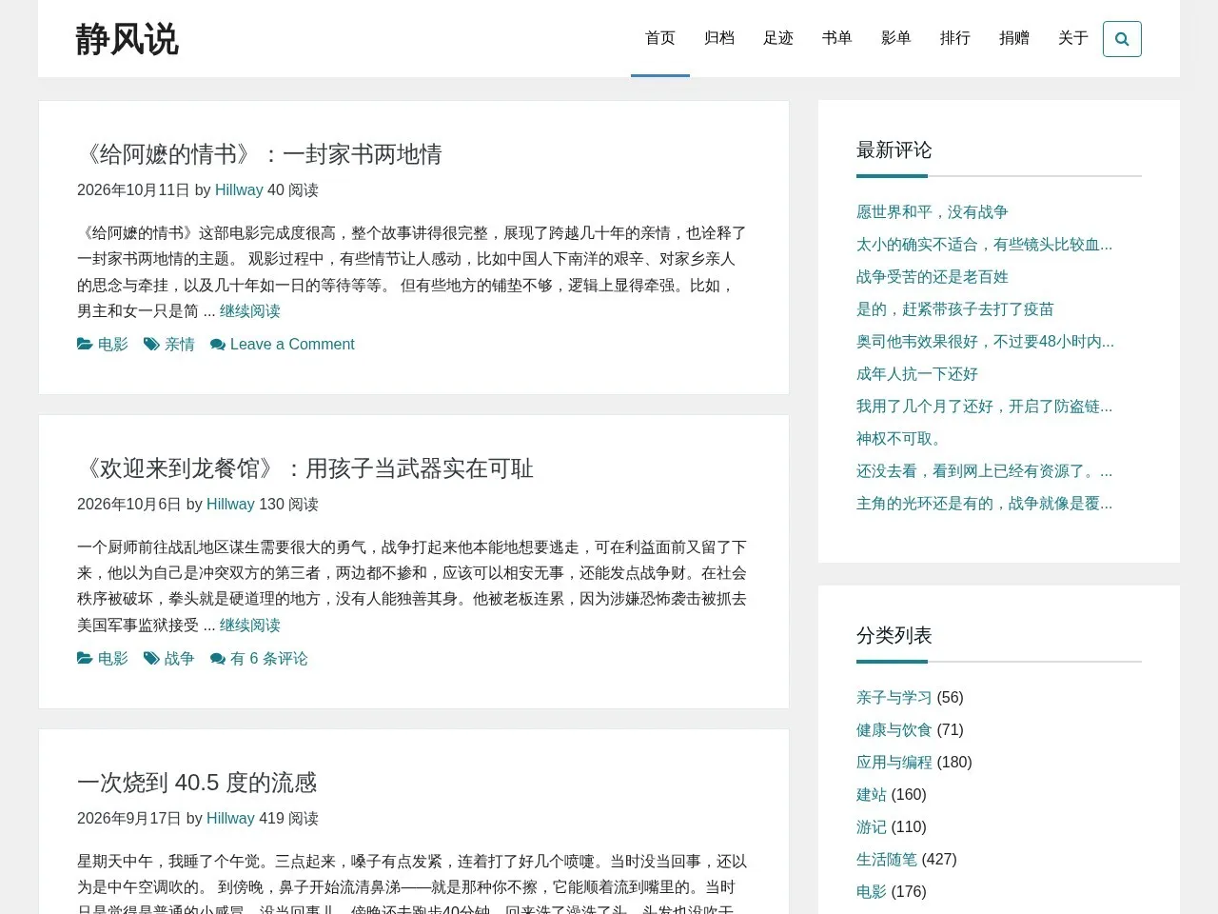Open recent comment 神权不可取。
The height and width of the screenshot is (914, 1218).
pyautogui.click(x=902, y=439)
